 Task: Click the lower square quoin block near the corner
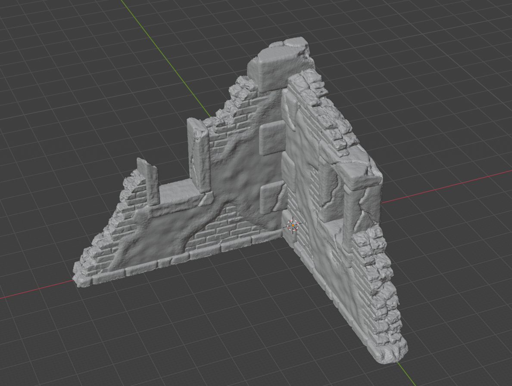pos(272,196)
